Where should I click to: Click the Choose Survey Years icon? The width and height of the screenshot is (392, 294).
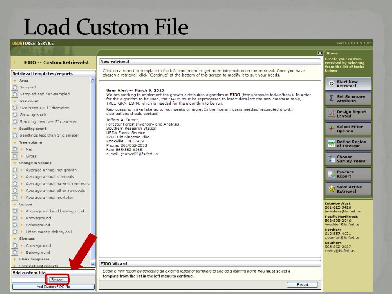(331, 159)
